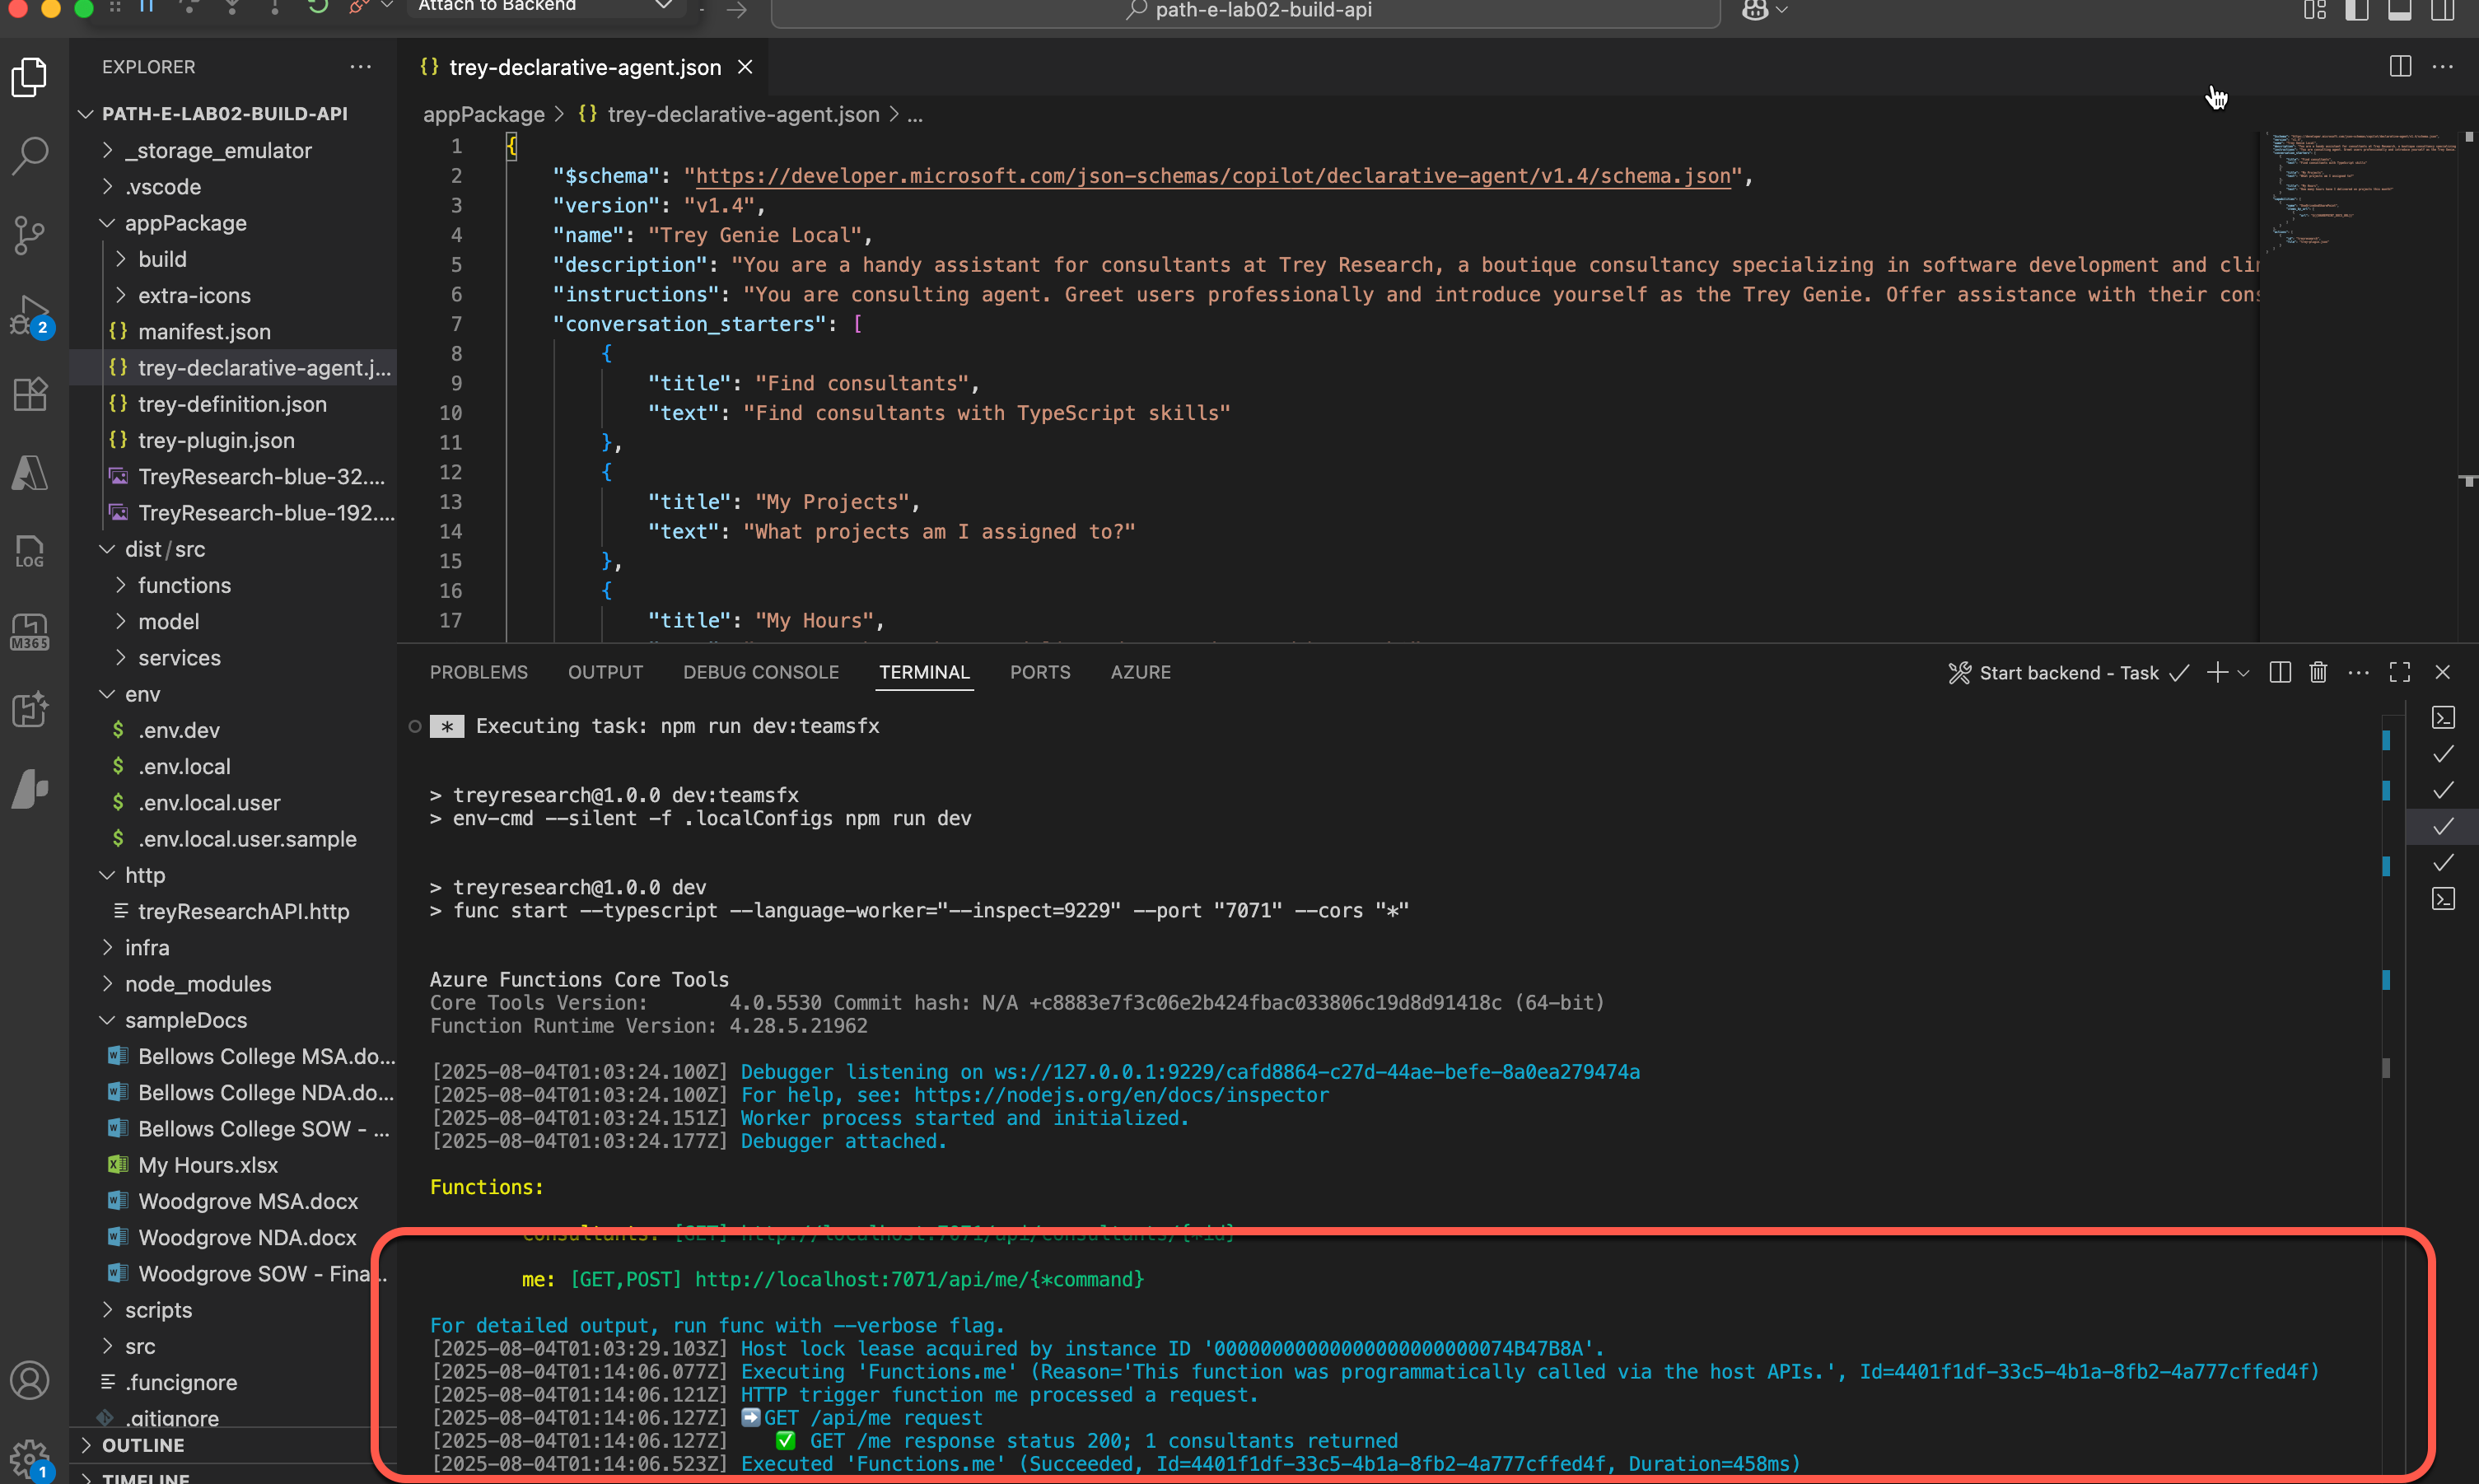The height and width of the screenshot is (1484, 2479).
Task: Switch to the OUTPUT tab
Action: [606, 672]
